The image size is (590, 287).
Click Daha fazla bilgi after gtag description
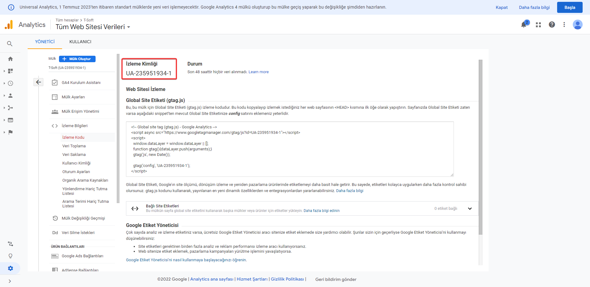click(350, 191)
